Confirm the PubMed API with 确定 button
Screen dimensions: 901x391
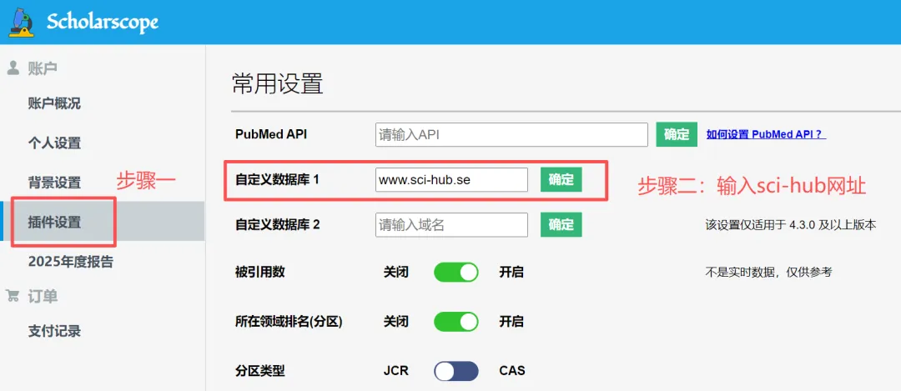(677, 134)
